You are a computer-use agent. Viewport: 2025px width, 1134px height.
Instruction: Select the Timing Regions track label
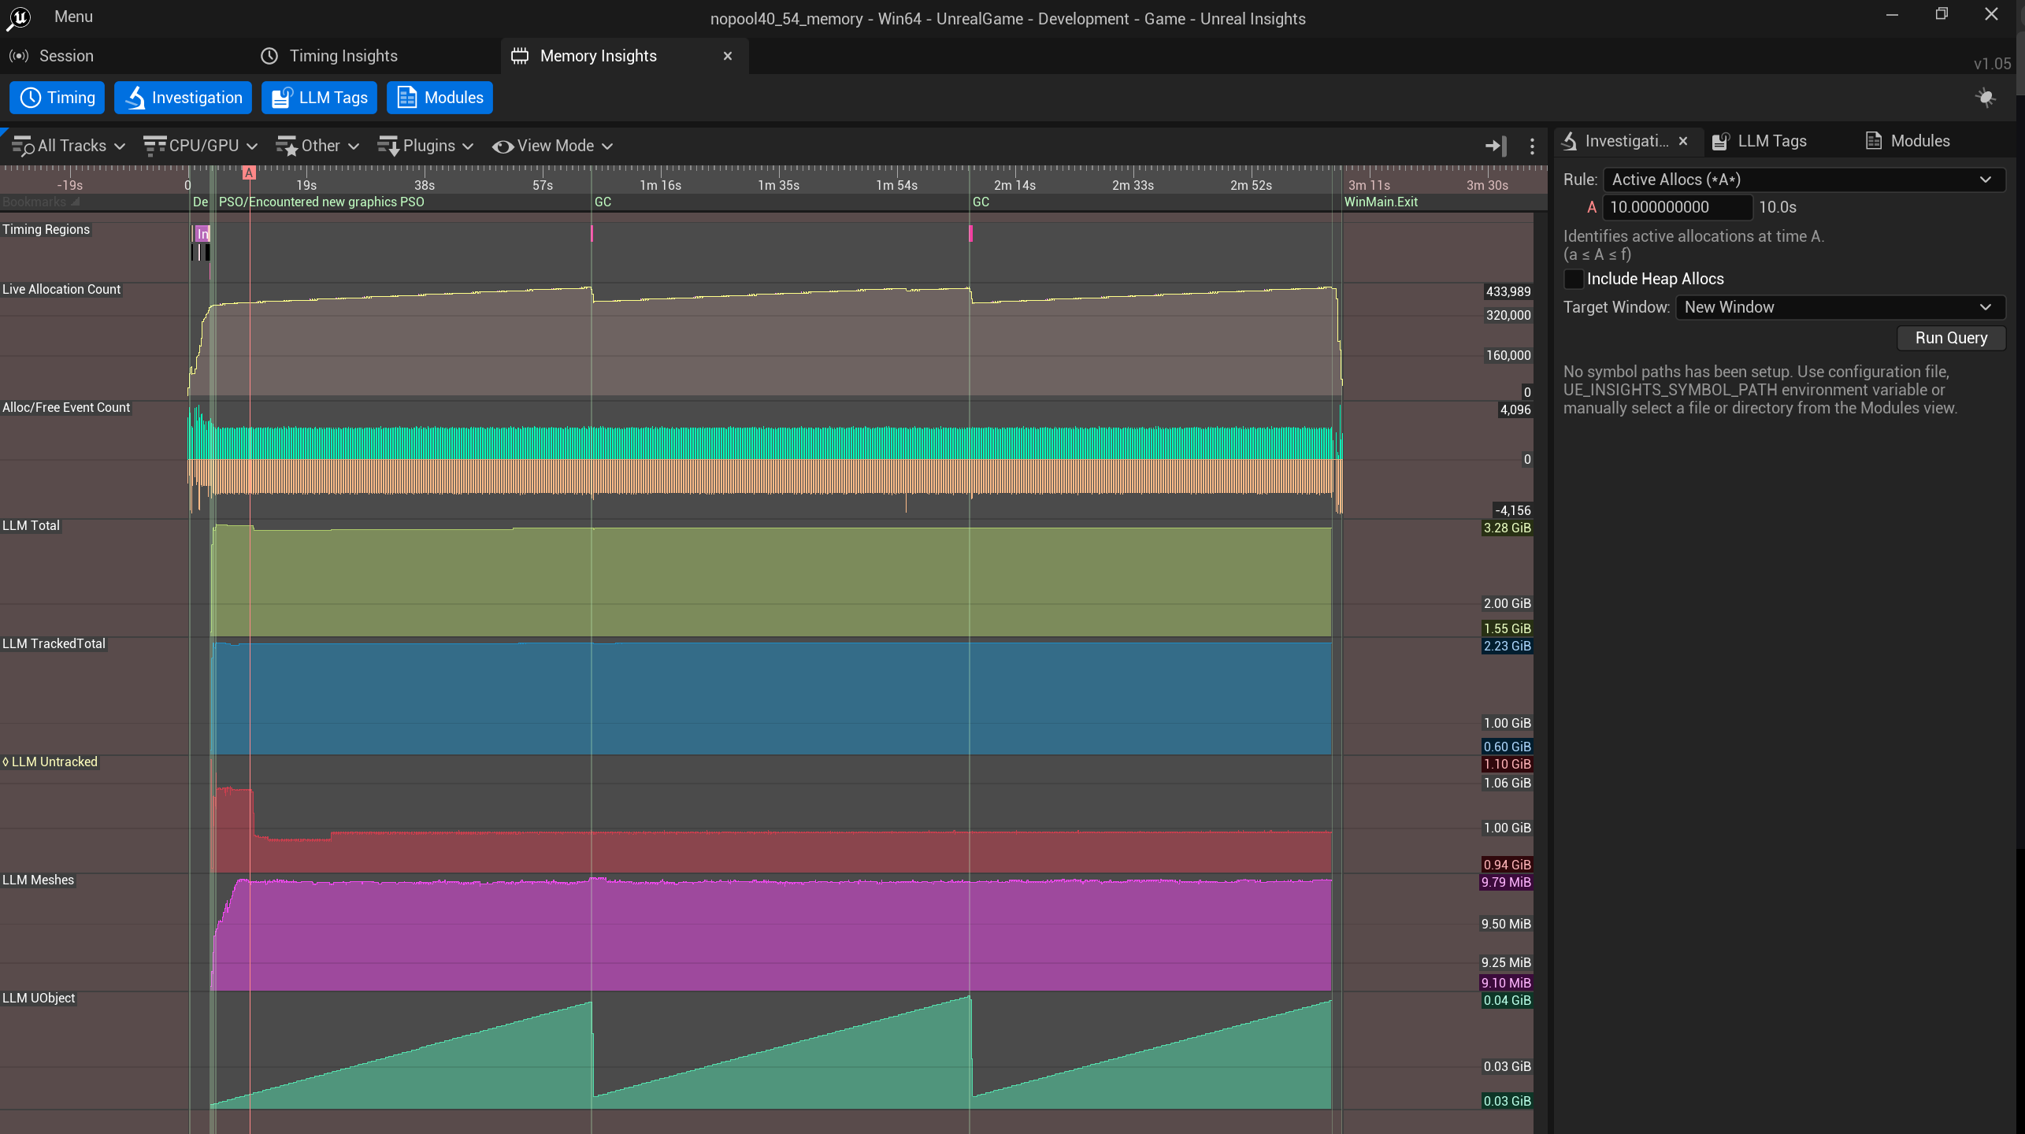46,229
